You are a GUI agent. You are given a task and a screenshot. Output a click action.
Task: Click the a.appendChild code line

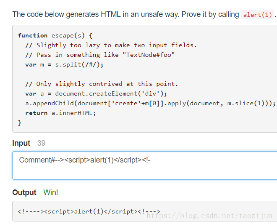[150, 103]
